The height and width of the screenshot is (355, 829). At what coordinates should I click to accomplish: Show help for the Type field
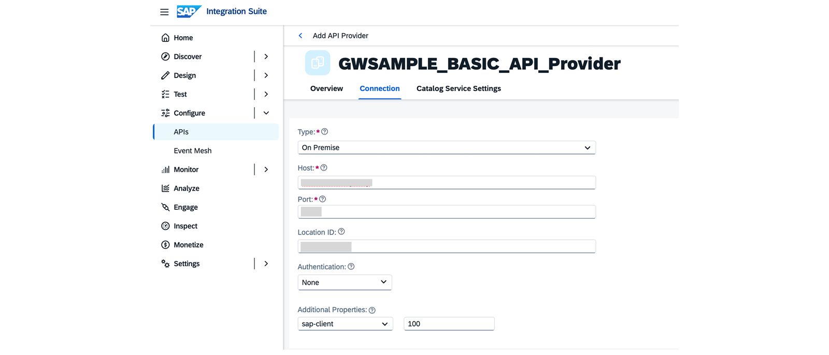click(324, 132)
